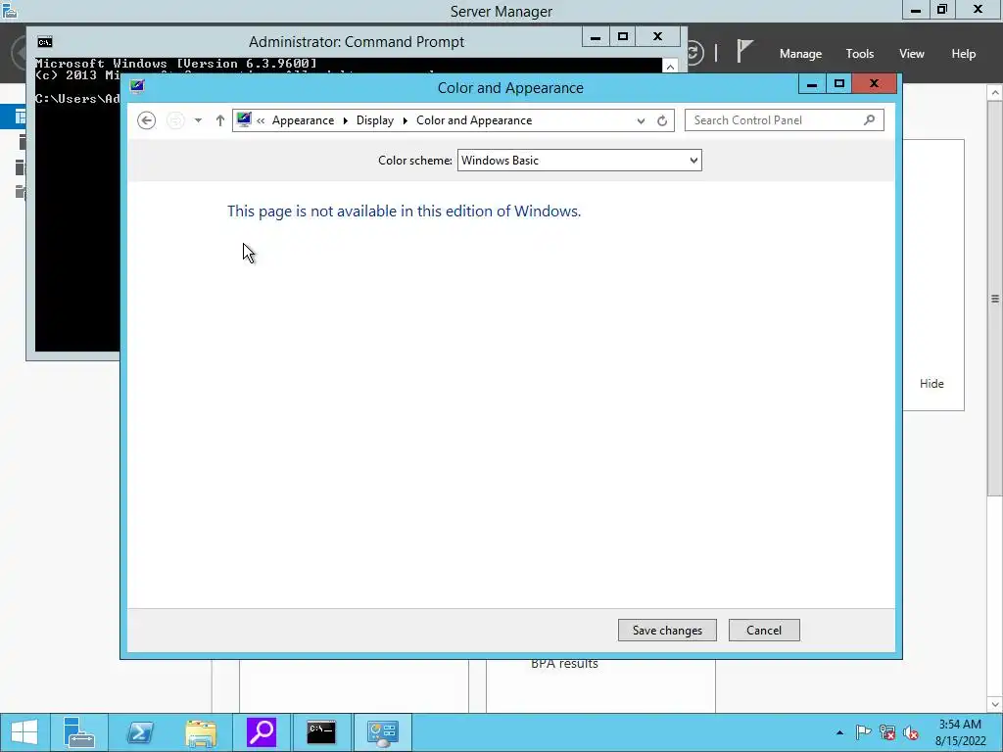Click the notifications flag in Server Manager
The image size is (1003, 752).
click(744, 51)
